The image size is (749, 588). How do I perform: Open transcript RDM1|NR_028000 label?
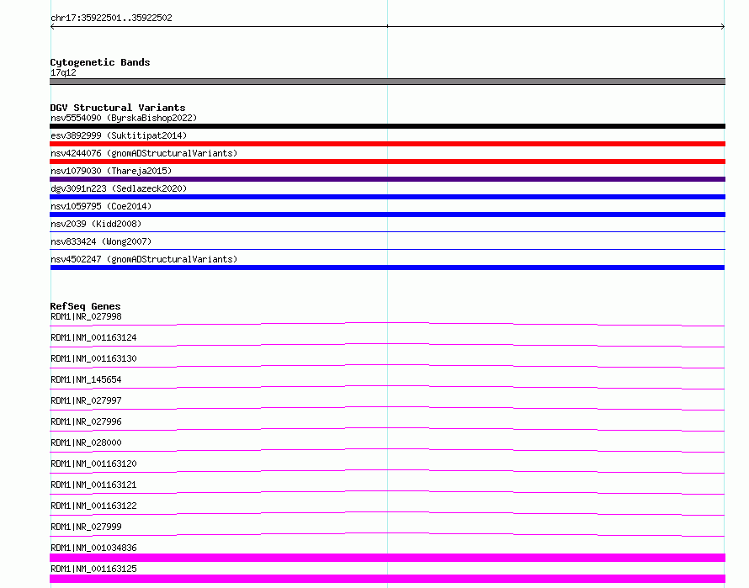[x=86, y=442]
